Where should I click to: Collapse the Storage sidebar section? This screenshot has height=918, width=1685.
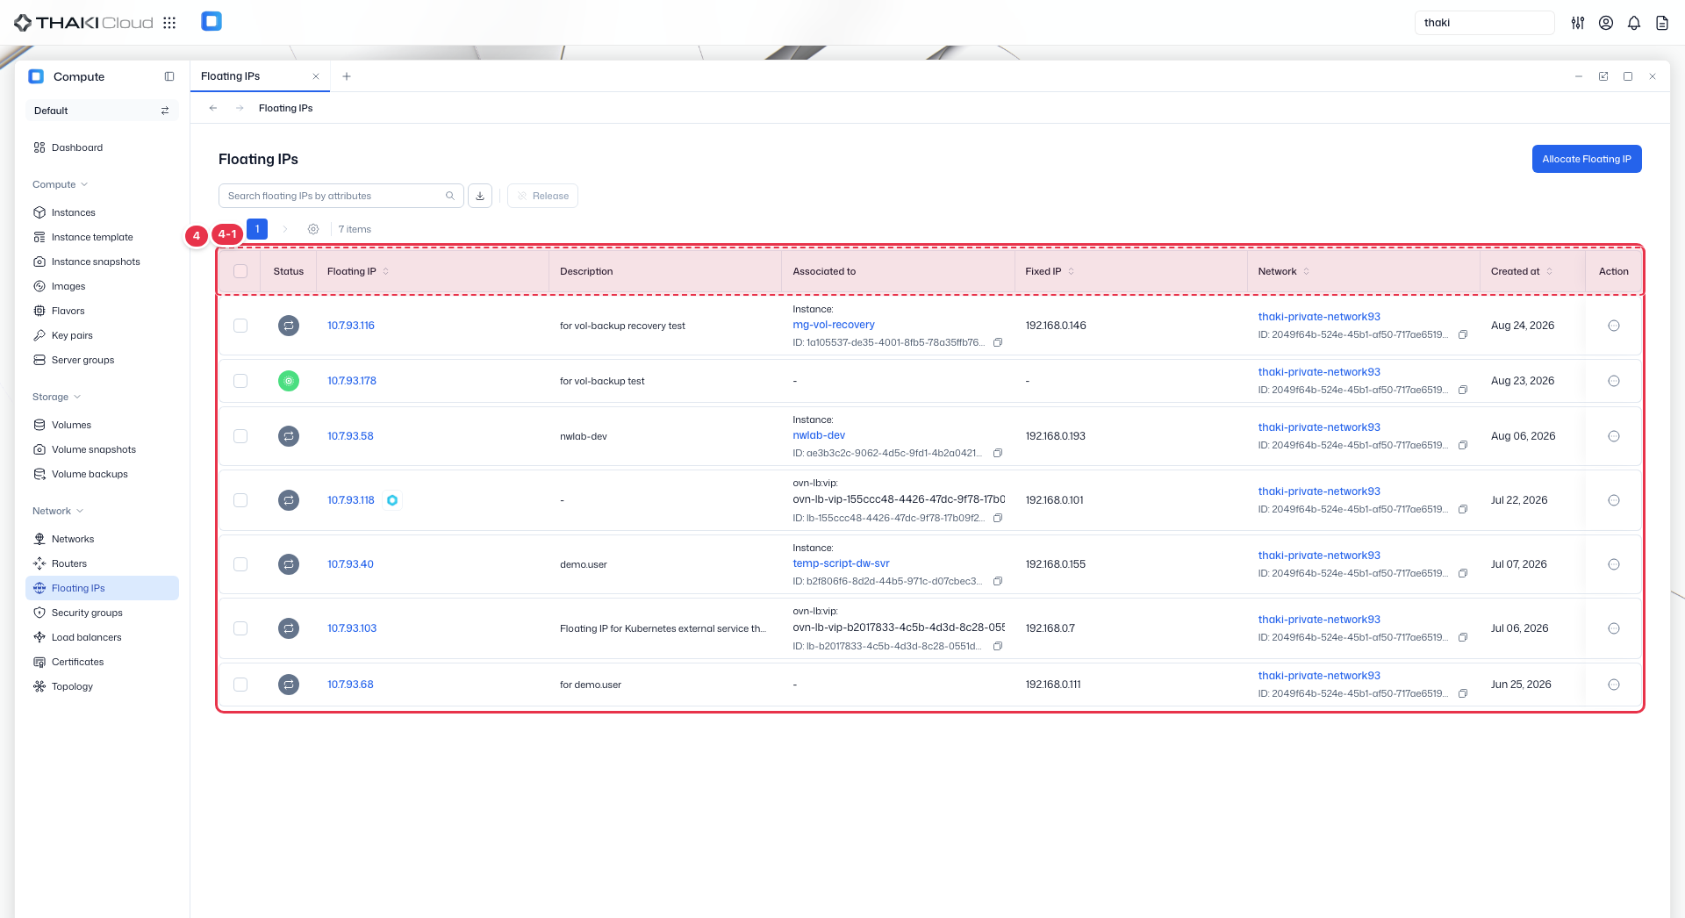56,397
